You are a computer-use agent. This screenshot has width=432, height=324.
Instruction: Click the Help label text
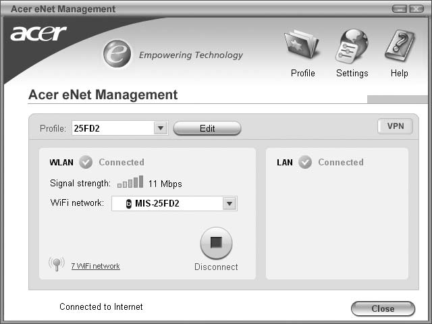tap(399, 74)
